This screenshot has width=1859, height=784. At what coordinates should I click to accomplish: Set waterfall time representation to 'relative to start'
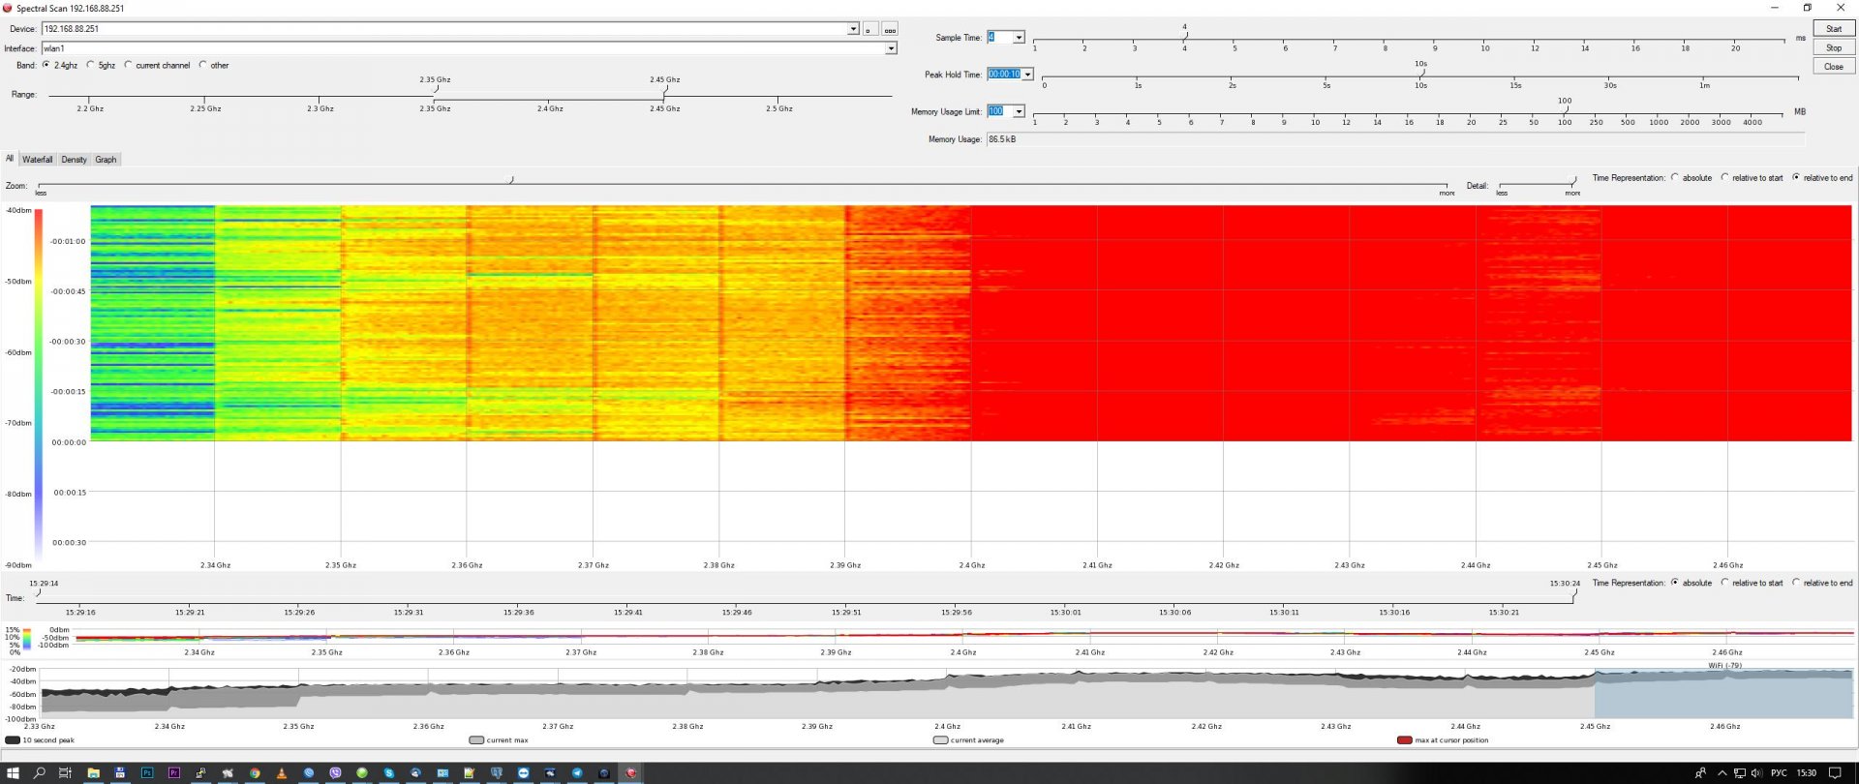click(x=1724, y=178)
